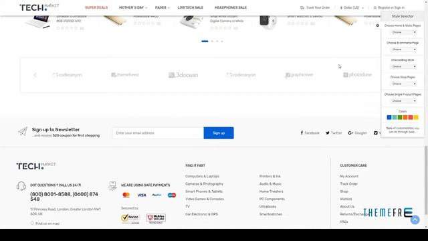Select the first carousel pagination dot
The height and width of the screenshot is (241, 428).
tap(205, 42)
